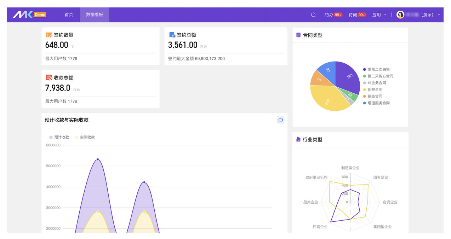The width and height of the screenshot is (451, 239).
Task: Go to the 首页 tab
Action: pyautogui.click(x=69, y=15)
